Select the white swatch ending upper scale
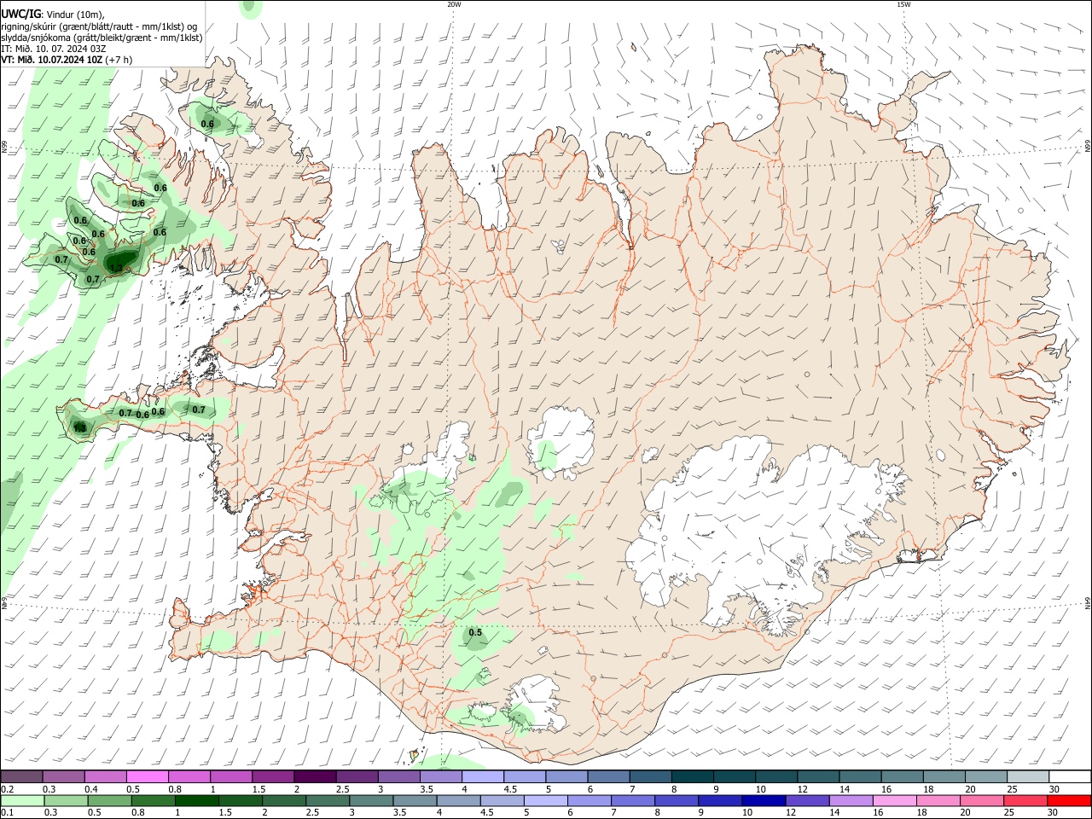 [1069, 777]
